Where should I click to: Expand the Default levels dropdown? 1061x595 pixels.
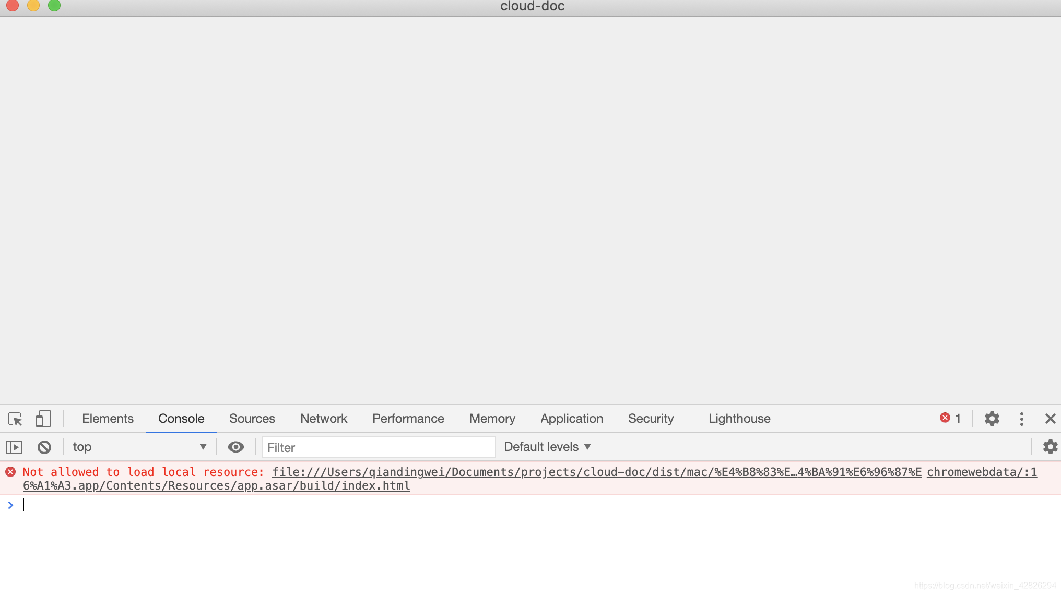point(548,446)
